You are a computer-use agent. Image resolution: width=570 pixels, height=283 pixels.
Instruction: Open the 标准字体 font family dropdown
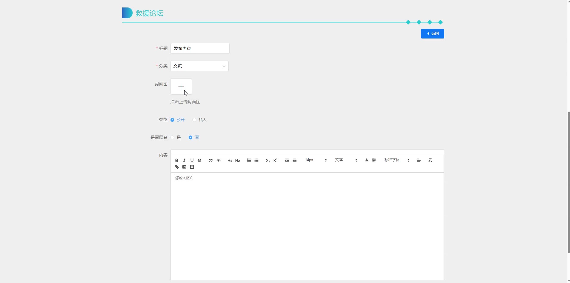(396, 160)
